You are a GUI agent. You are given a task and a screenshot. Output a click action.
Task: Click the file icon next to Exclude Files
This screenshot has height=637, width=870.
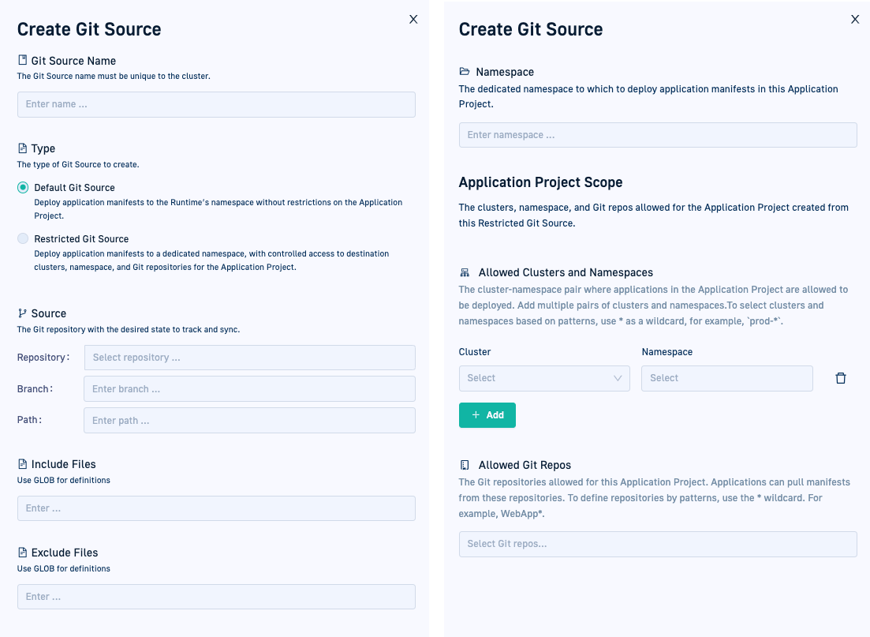pyautogui.click(x=22, y=553)
